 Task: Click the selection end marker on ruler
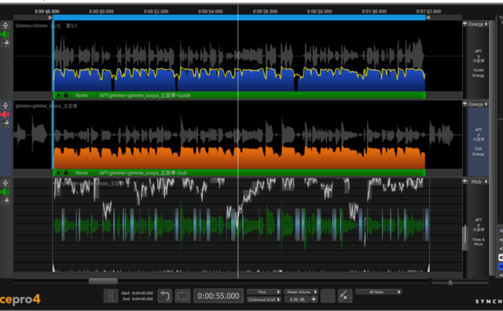[x=428, y=17]
